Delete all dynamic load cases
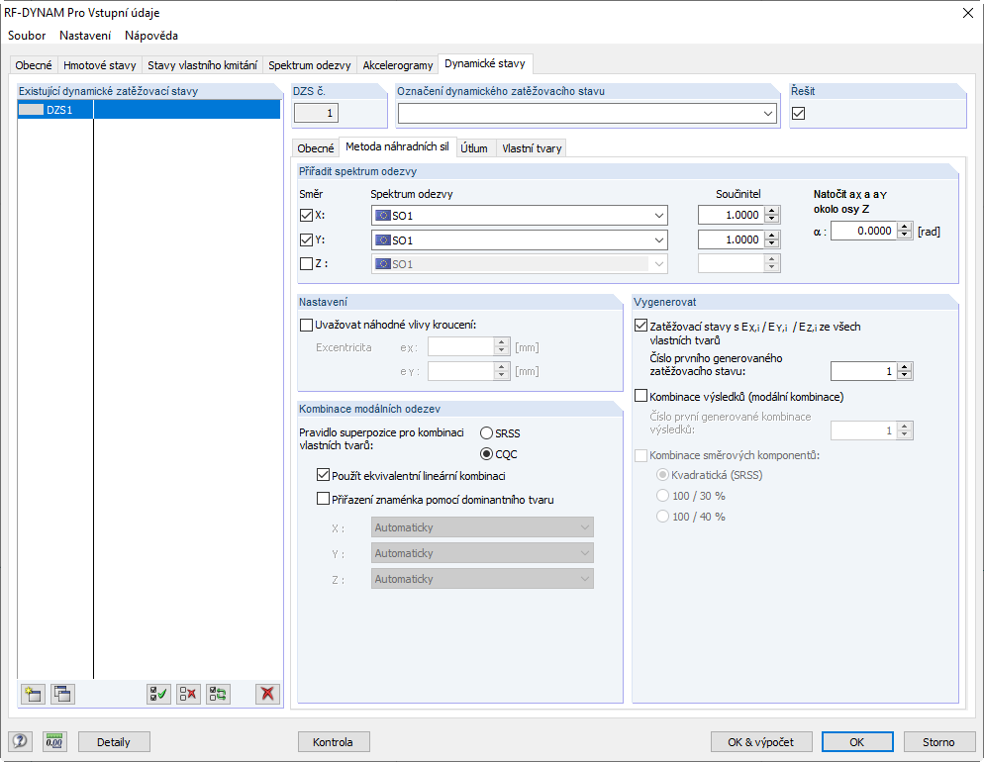 tap(266, 694)
